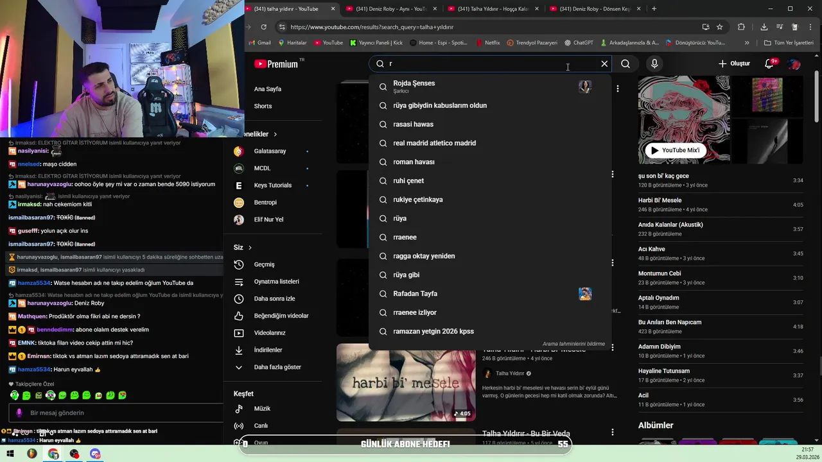822x462 pixels.
Task: Open Oynatma listeleri in sidebar
Action: (x=276, y=282)
